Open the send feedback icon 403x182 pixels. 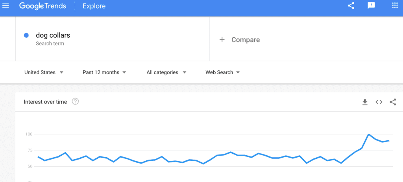[371, 6]
